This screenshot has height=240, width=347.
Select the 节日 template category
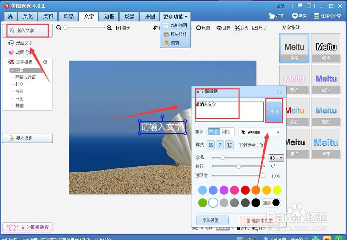coord(19,91)
